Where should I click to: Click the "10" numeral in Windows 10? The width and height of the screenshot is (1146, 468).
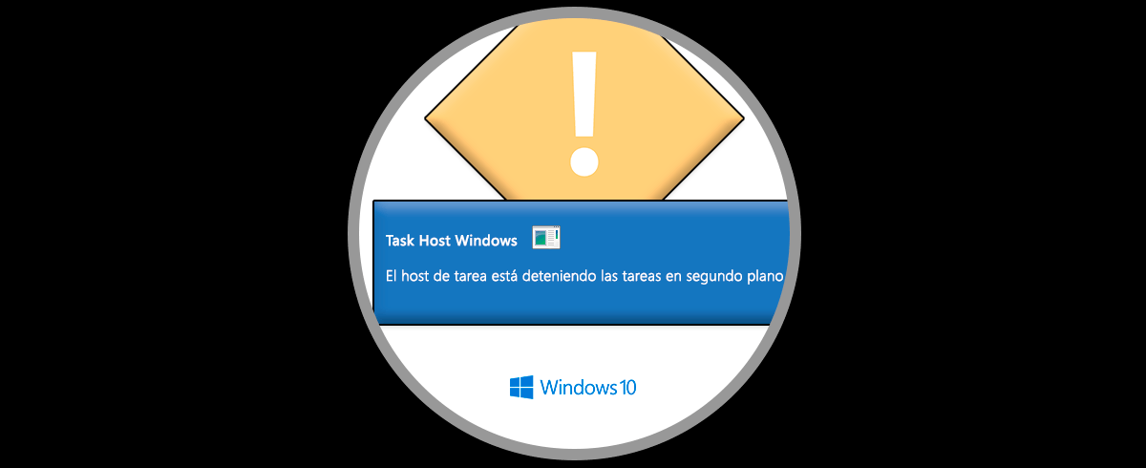pyautogui.click(x=626, y=388)
